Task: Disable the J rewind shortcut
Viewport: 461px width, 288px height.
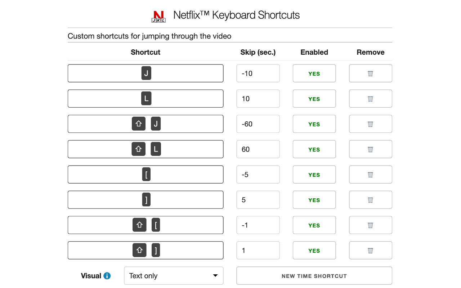Action: pos(314,73)
